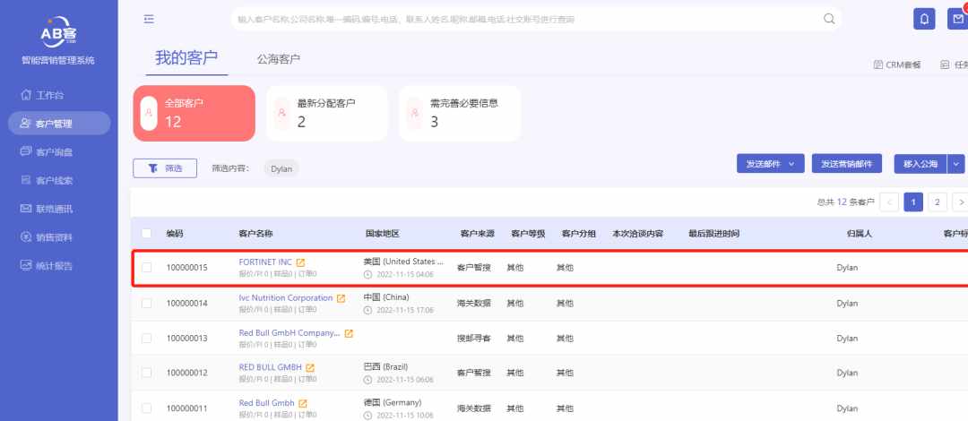Image resolution: width=968 pixels, height=421 pixels.
Task: Expand arrow next to 移入公海
Action: tap(956, 164)
